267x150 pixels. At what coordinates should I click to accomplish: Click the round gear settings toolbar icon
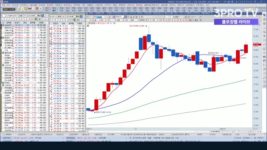(40, 8)
